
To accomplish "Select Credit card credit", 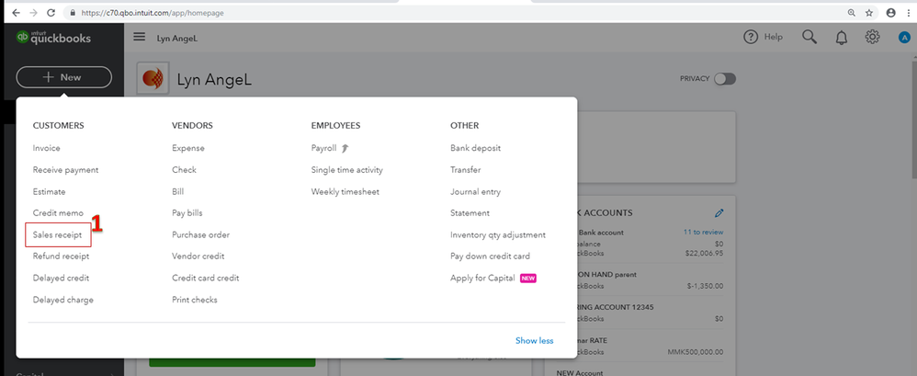I will [205, 279].
